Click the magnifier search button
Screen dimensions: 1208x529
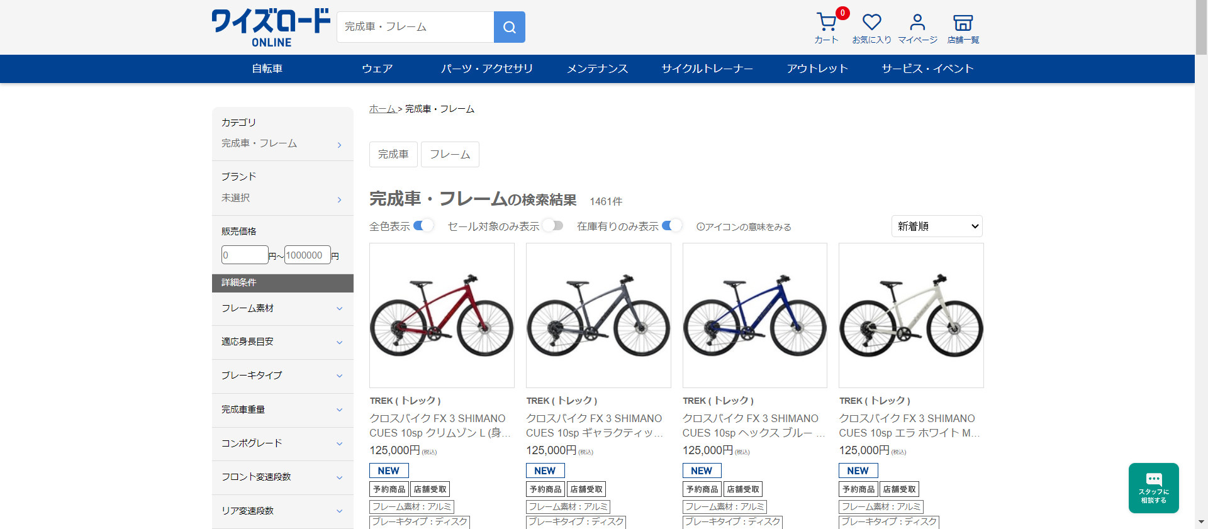(510, 27)
